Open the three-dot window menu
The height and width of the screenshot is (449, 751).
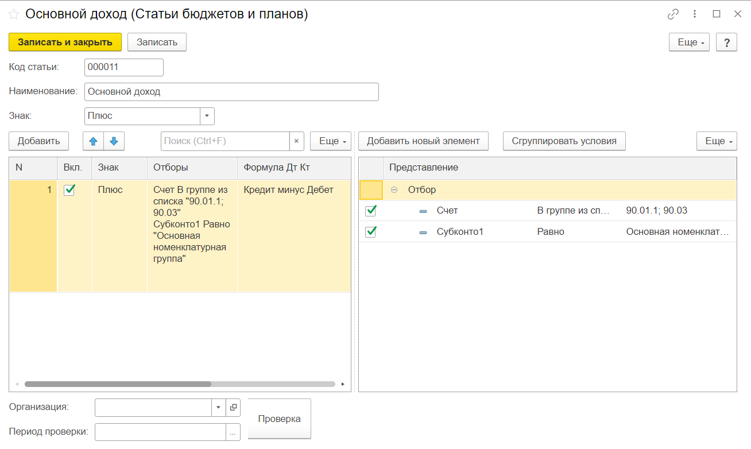(695, 14)
